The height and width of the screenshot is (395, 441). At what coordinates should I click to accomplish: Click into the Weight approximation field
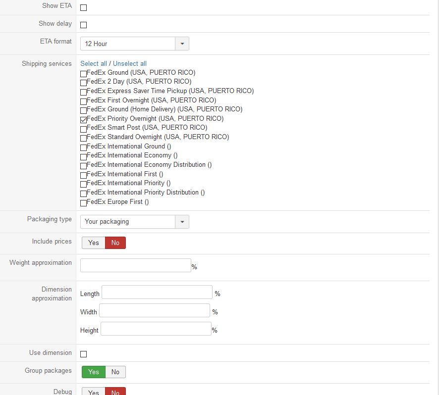[x=135, y=265]
